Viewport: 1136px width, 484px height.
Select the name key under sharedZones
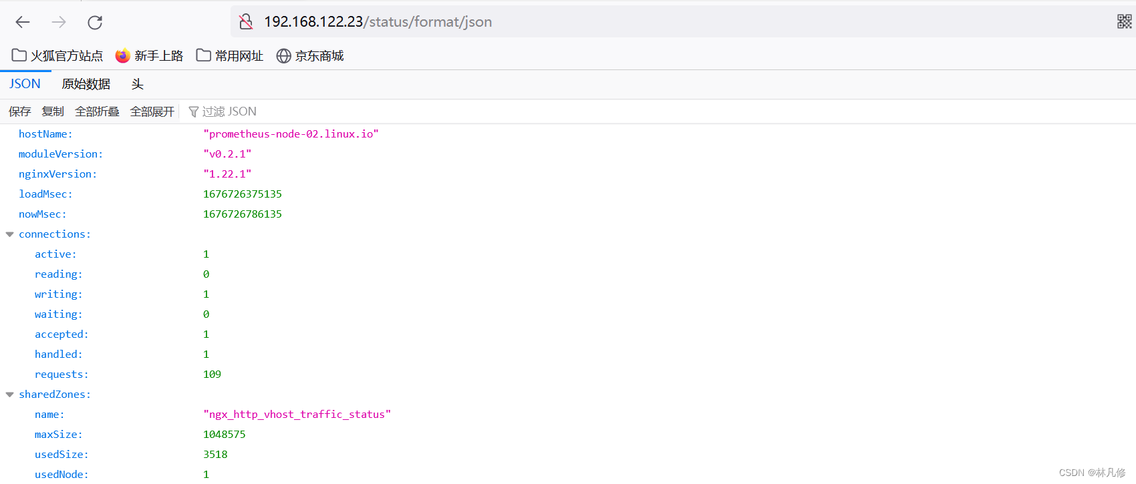coord(49,415)
